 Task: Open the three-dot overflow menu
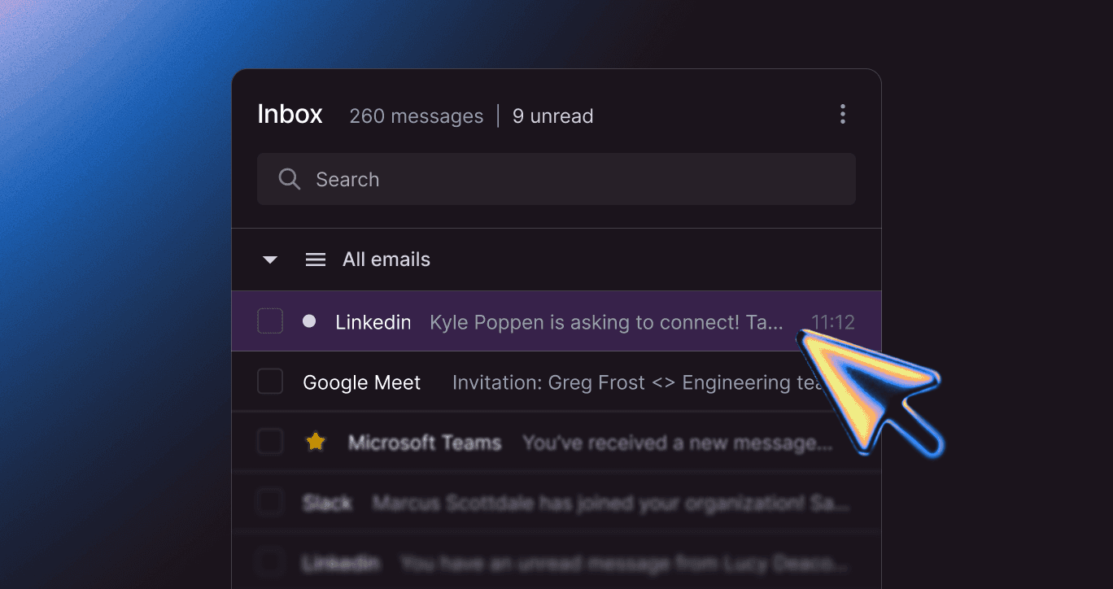[843, 114]
